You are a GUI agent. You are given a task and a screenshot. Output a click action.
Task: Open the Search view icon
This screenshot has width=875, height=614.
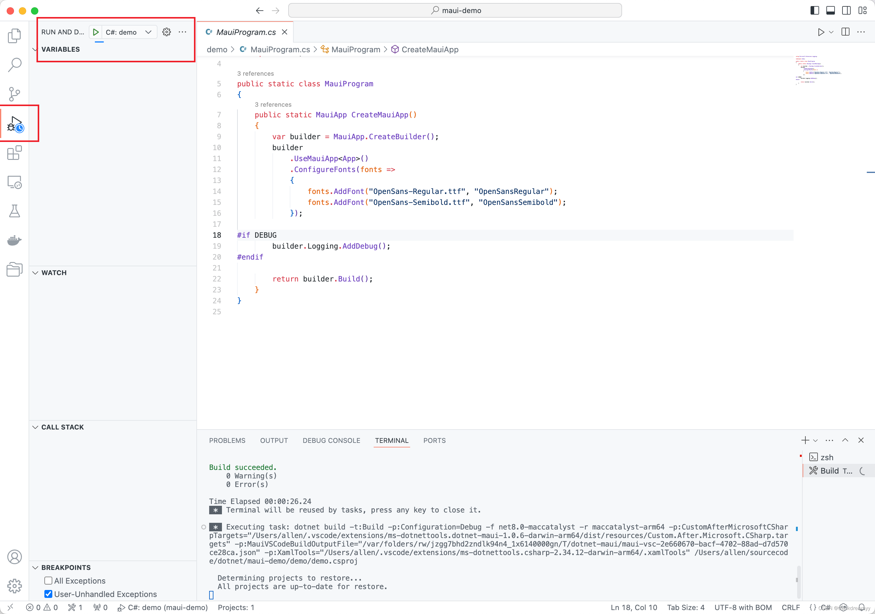point(14,65)
